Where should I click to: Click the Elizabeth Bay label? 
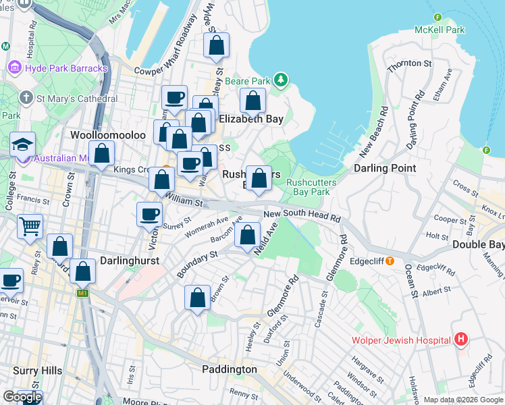[x=251, y=119]
